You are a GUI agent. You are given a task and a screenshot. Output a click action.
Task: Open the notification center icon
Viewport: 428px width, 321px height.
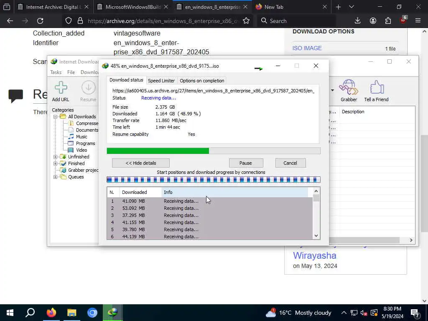coord(415,313)
